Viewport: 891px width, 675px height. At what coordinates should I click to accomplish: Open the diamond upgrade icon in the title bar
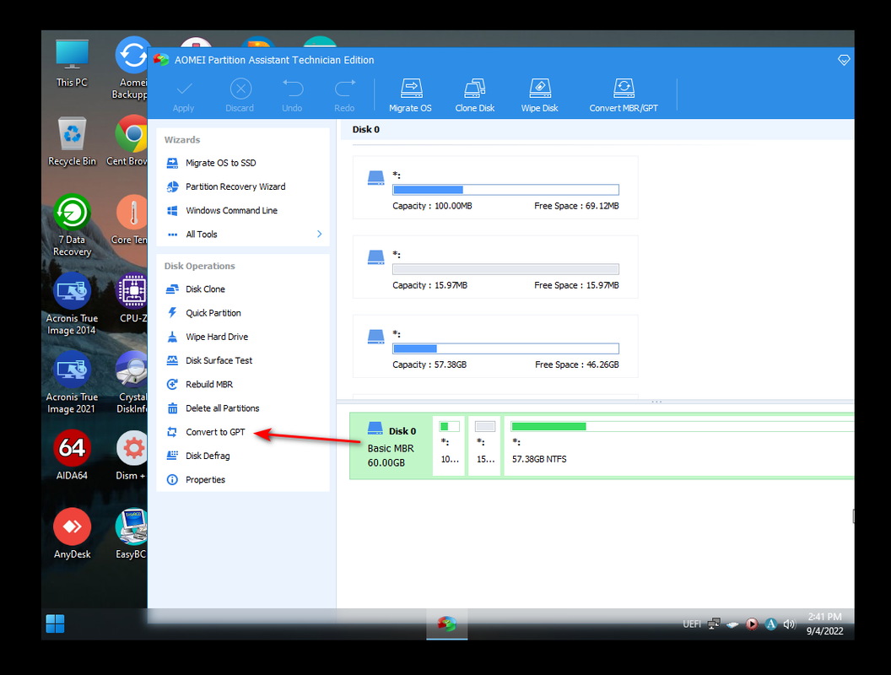pos(844,60)
